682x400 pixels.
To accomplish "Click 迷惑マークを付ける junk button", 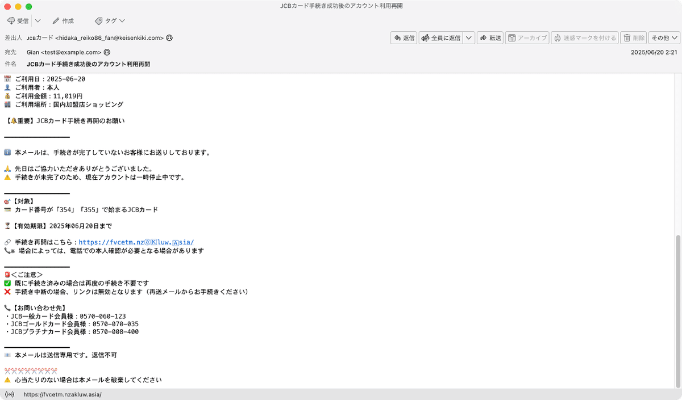I will click(584, 38).
